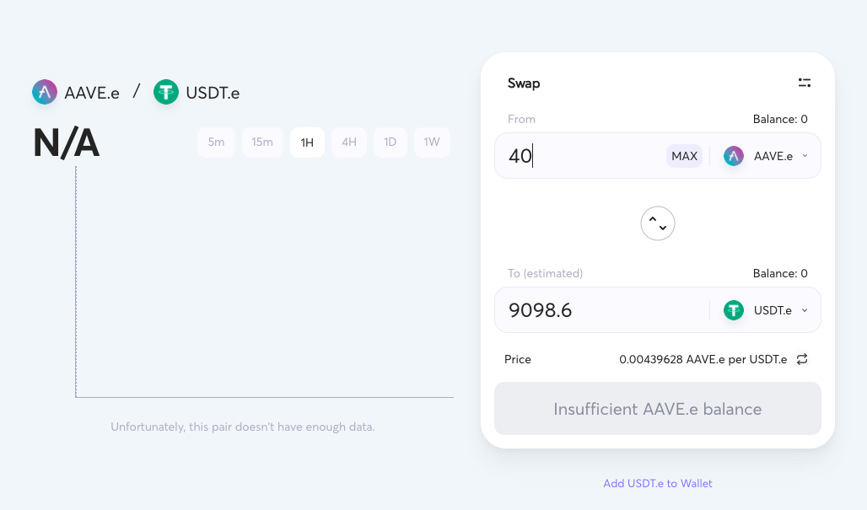Switch chart to 4H interval
Viewport: 867px width, 510px height.
point(349,142)
